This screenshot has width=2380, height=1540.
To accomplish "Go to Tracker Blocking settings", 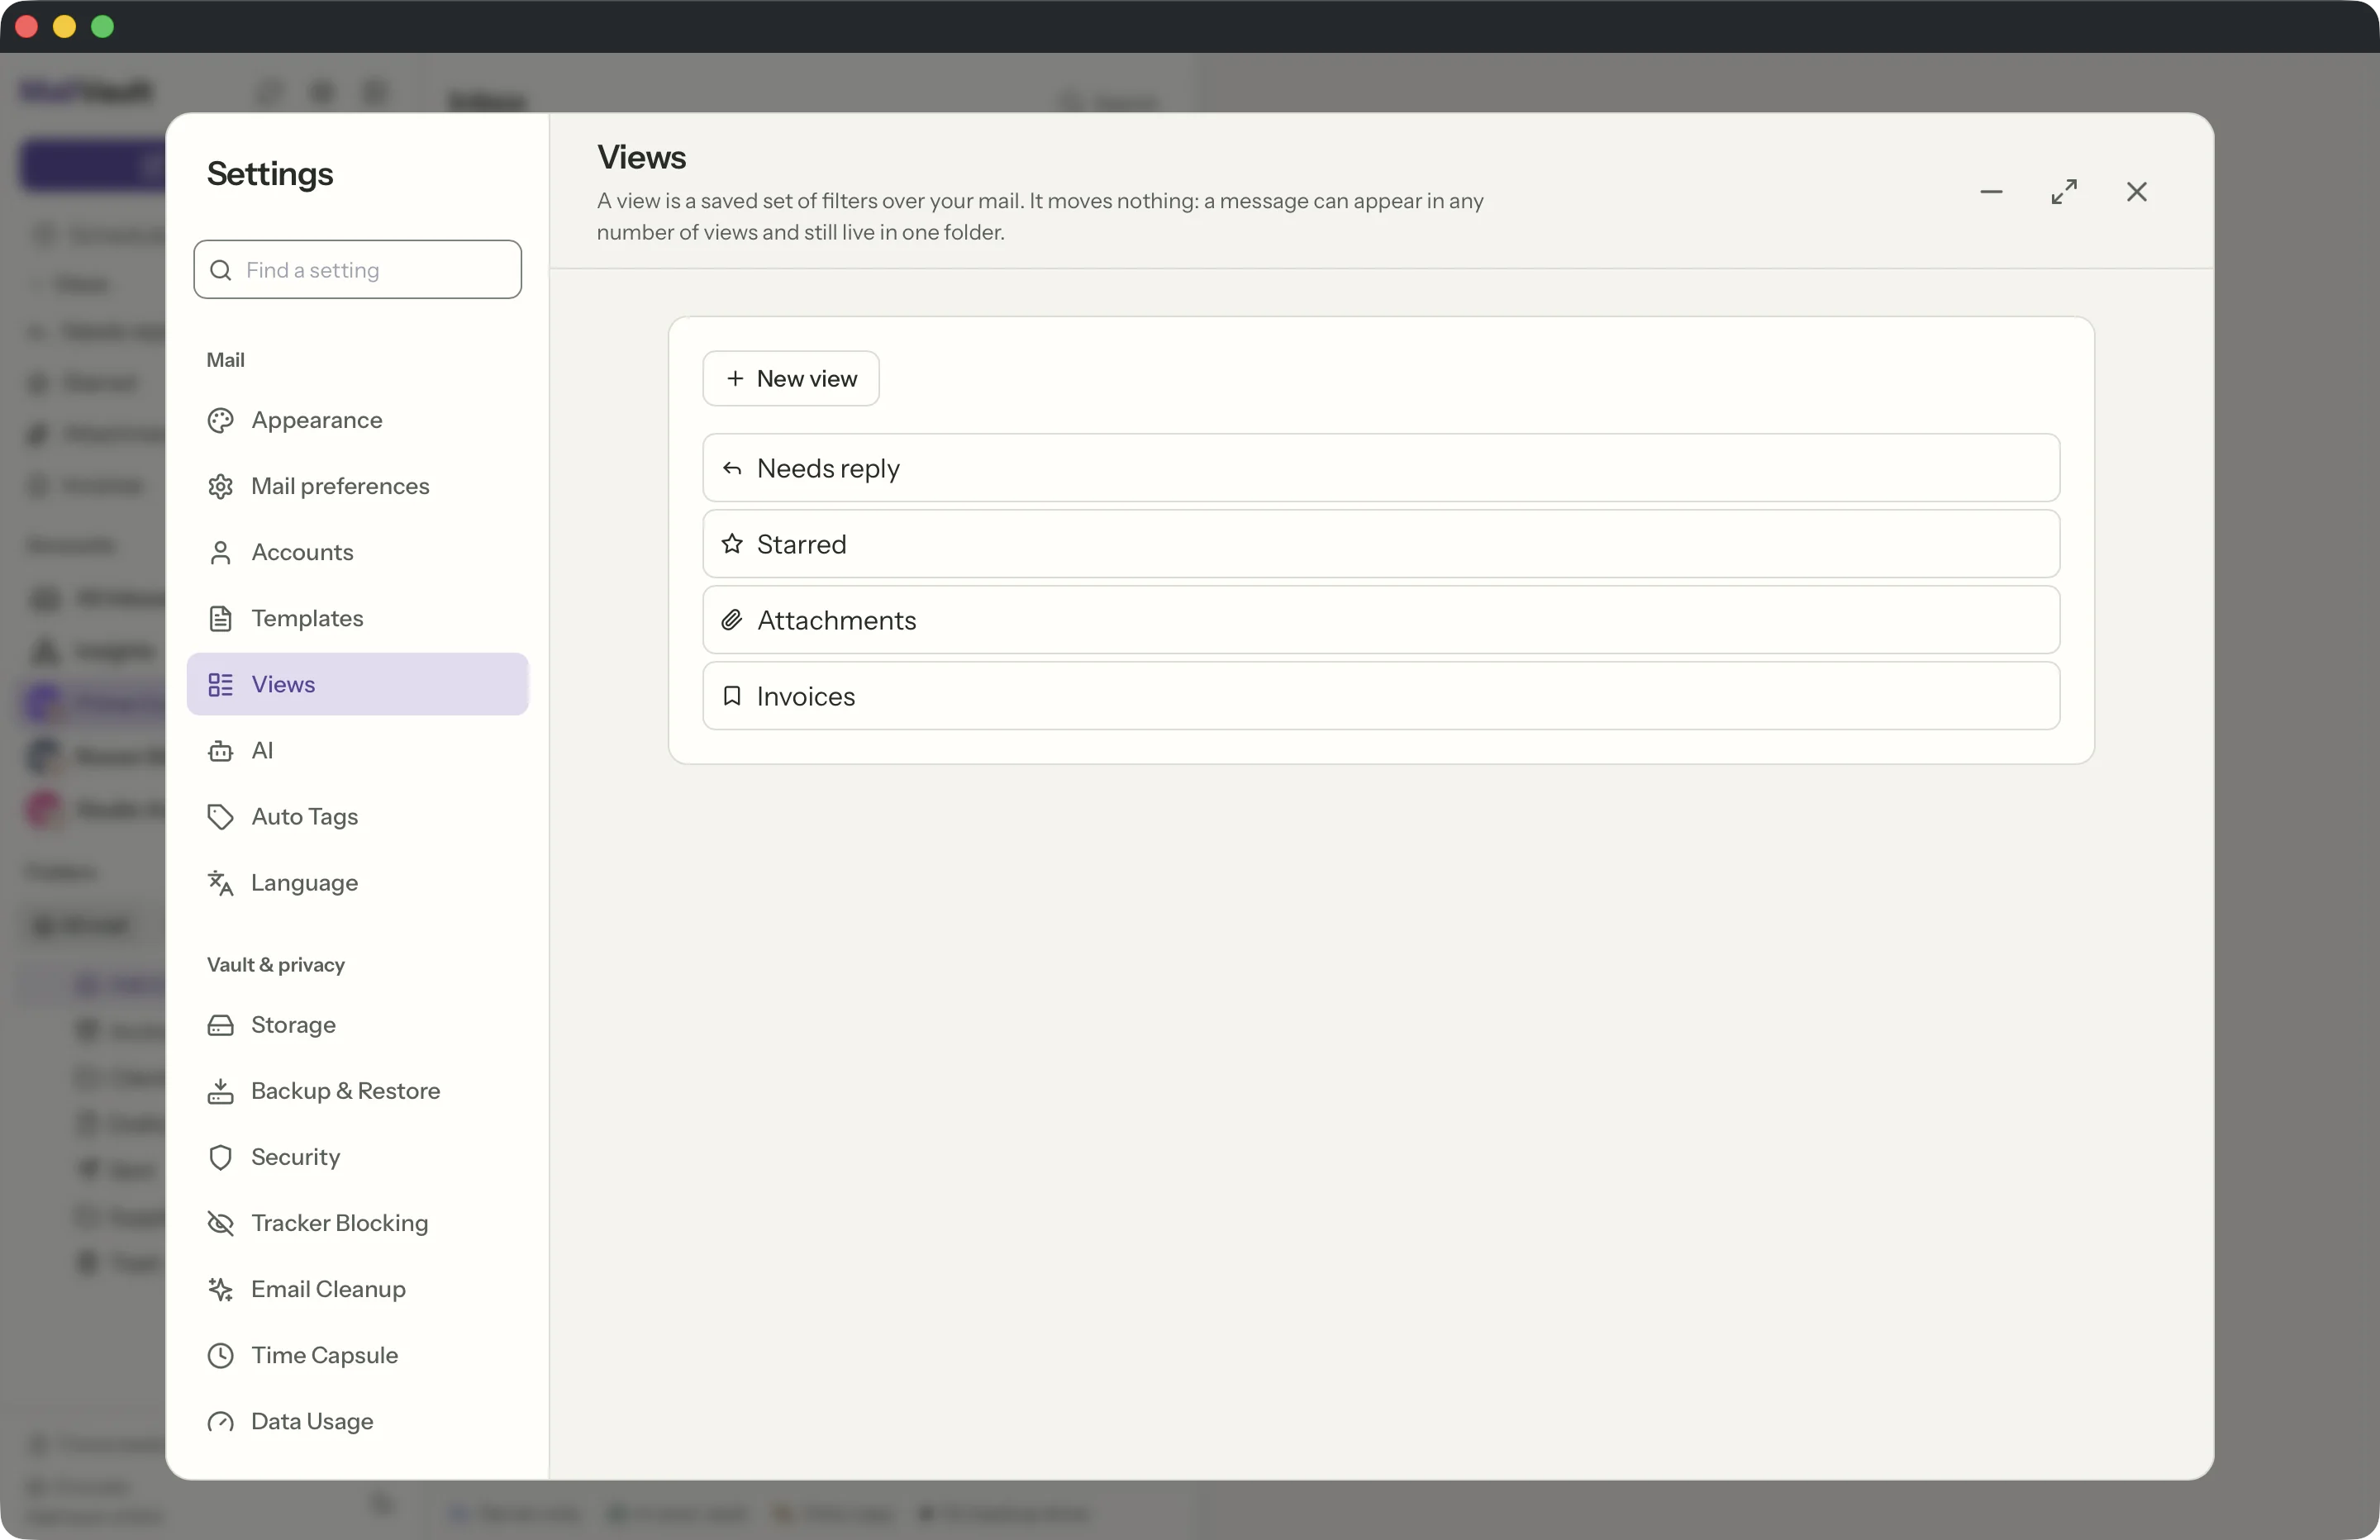I will coord(357,1223).
